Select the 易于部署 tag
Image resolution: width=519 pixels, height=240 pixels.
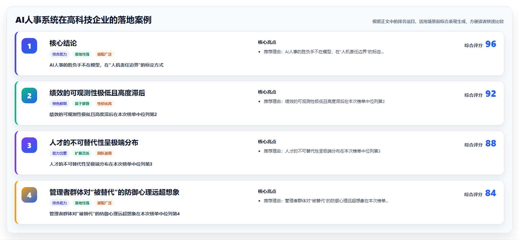tap(82, 104)
